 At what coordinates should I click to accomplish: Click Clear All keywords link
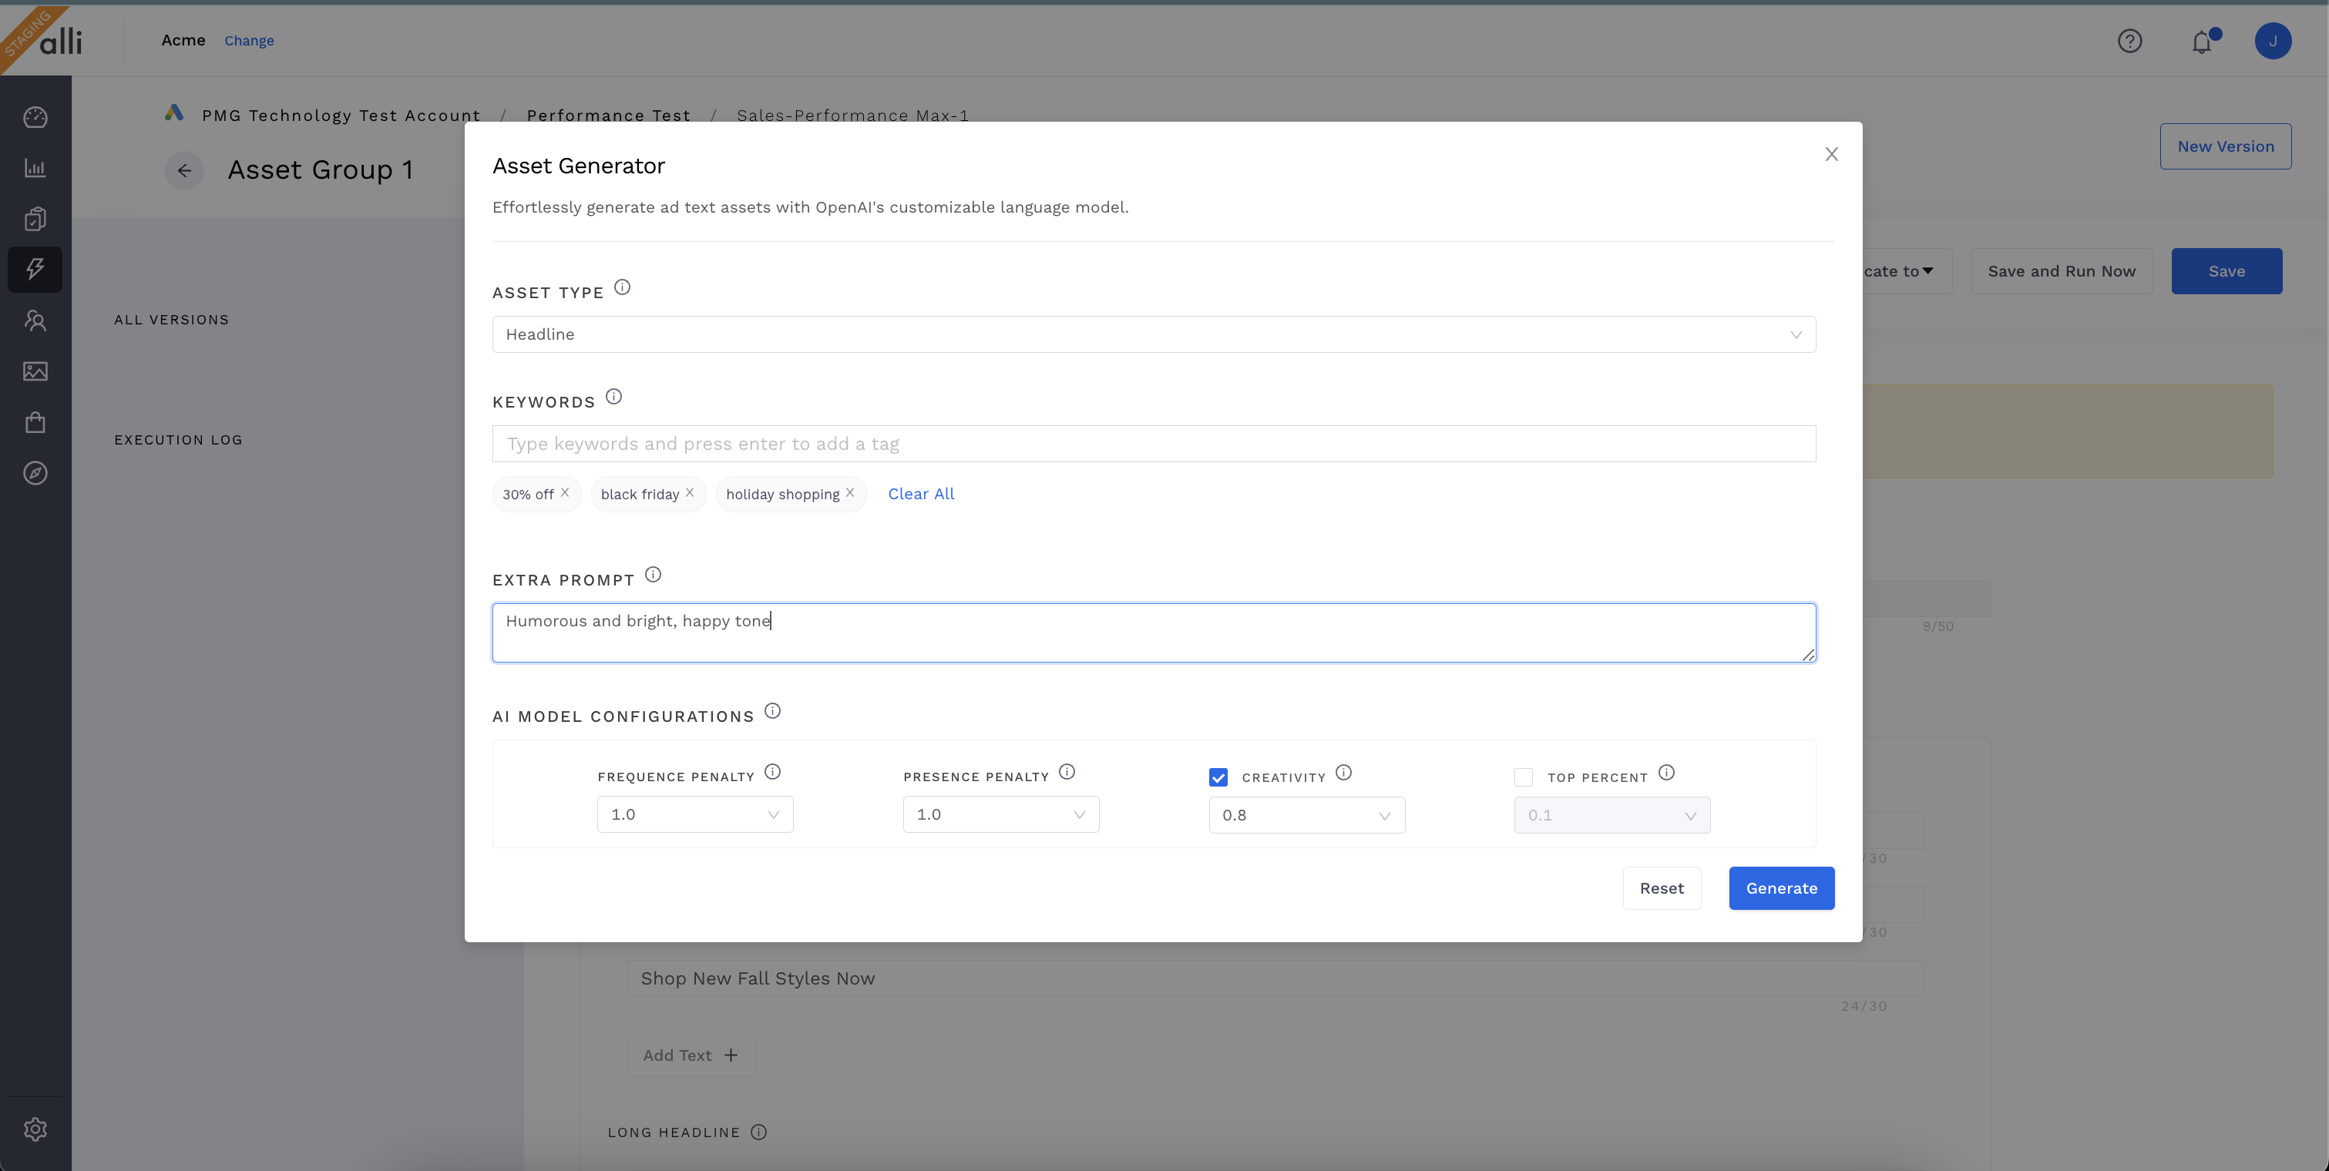pos(920,495)
